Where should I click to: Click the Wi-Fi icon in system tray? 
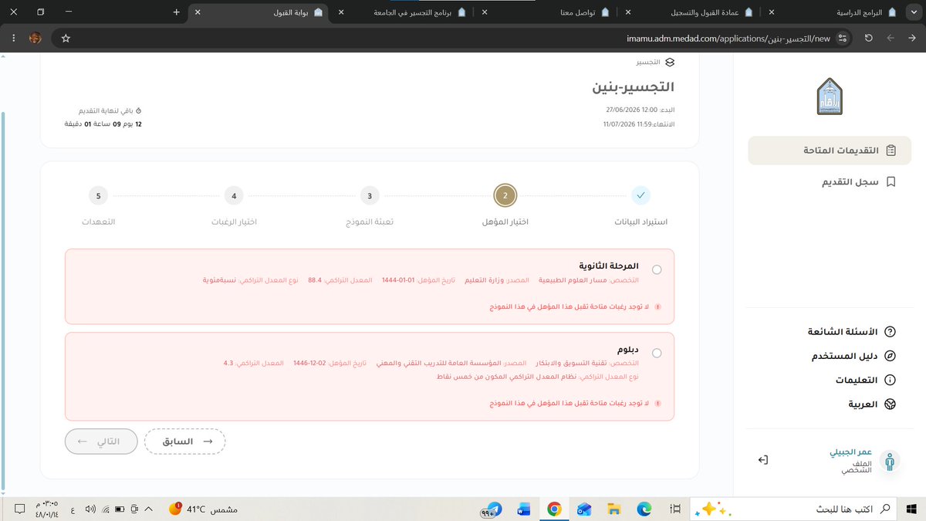[x=106, y=509]
